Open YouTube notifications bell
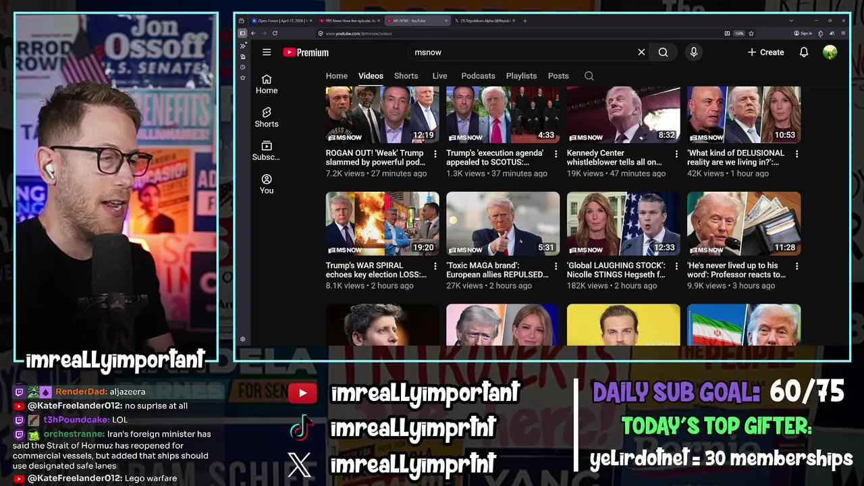Image resolution: width=864 pixels, height=486 pixels. [x=804, y=52]
